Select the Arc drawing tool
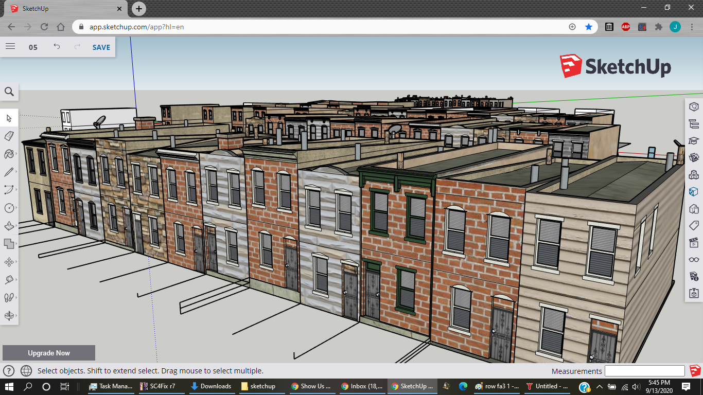Viewport: 703px width, 395px height. point(9,190)
